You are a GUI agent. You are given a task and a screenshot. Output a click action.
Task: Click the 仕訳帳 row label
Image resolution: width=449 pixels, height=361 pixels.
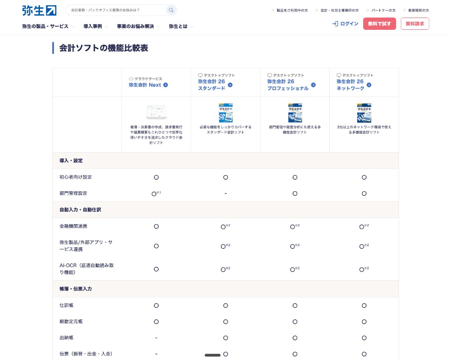click(67, 305)
